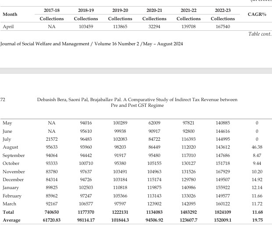
Task: Click July value '21572'
Action: tap(52, 139)
